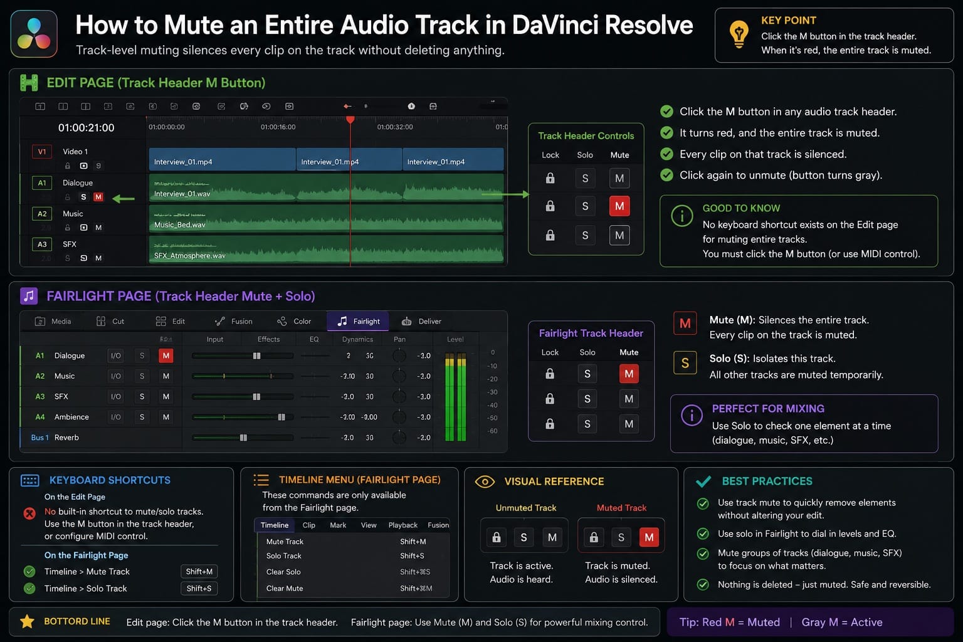The image size is (963, 642).
Task: Click the red playhead on the timeline ruler
Action: pos(350,119)
